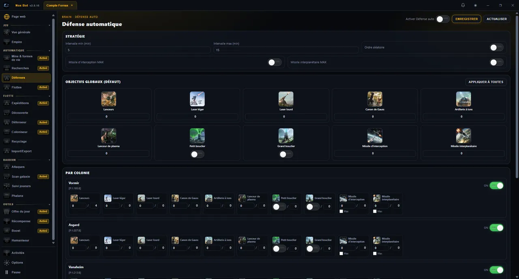Click APPLIQUER À TOUTES button
This screenshot has height=279, width=519.
(486, 82)
